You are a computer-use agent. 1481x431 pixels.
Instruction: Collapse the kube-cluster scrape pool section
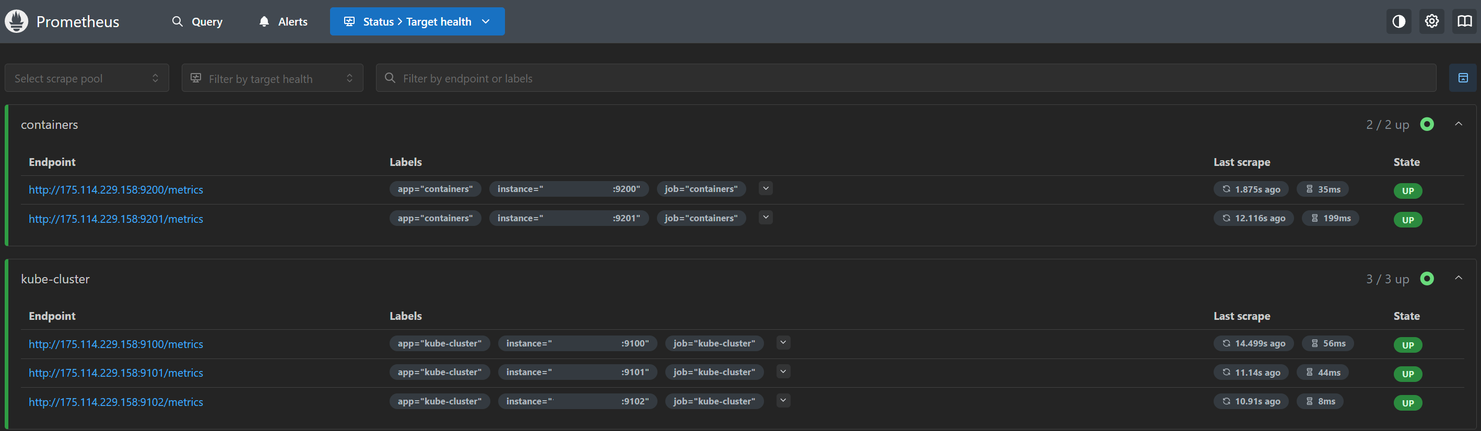tap(1458, 278)
